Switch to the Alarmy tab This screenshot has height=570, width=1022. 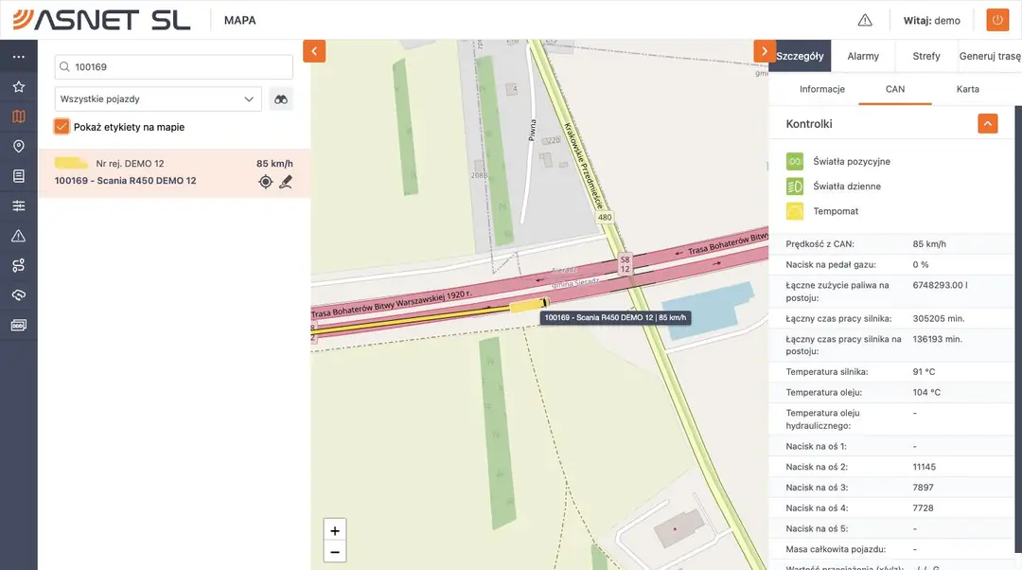coord(863,56)
